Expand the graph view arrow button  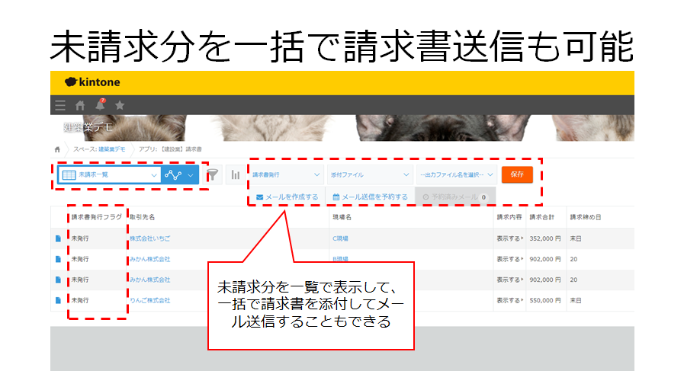[x=190, y=174]
